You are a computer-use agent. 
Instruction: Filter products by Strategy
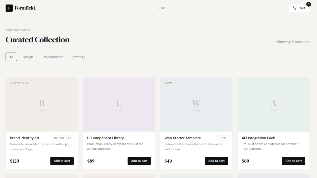tap(79, 57)
